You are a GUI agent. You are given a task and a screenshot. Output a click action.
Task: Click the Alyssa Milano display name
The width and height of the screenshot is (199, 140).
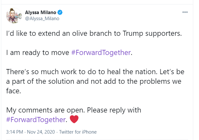coord(41,12)
